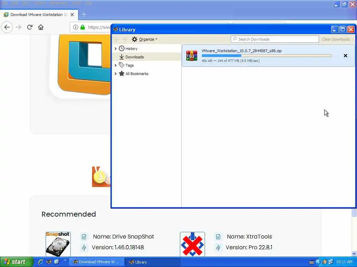The image size is (357, 267).
Task: Show hidden tray icons with the tray arrow
Action: point(318,262)
